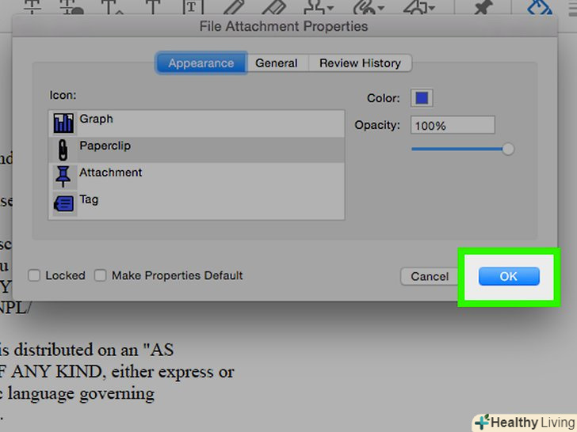The image size is (577, 432).
Task: Choose the "Tag" list row text
Action: pos(89,199)
